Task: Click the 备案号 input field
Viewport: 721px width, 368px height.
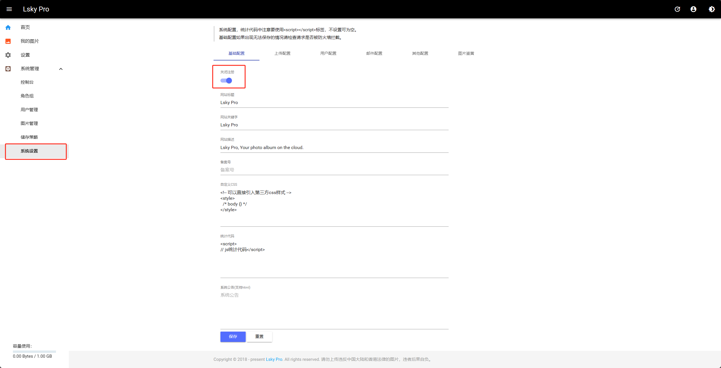Action: click(x=334, y=170)
